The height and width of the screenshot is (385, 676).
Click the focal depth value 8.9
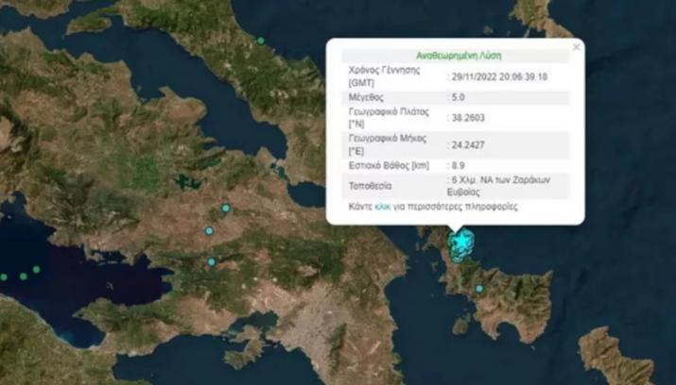(459, 165)
